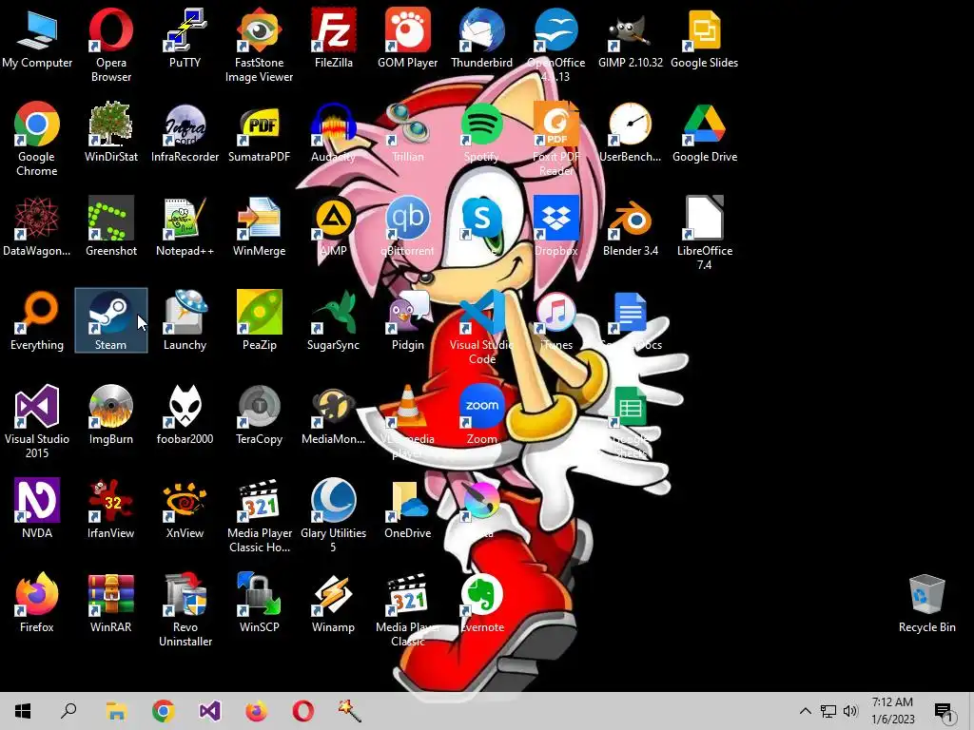Select the FileZilla desktop shortcut
The height and width of the screenshot is (730, 974).
coord(334,30)
